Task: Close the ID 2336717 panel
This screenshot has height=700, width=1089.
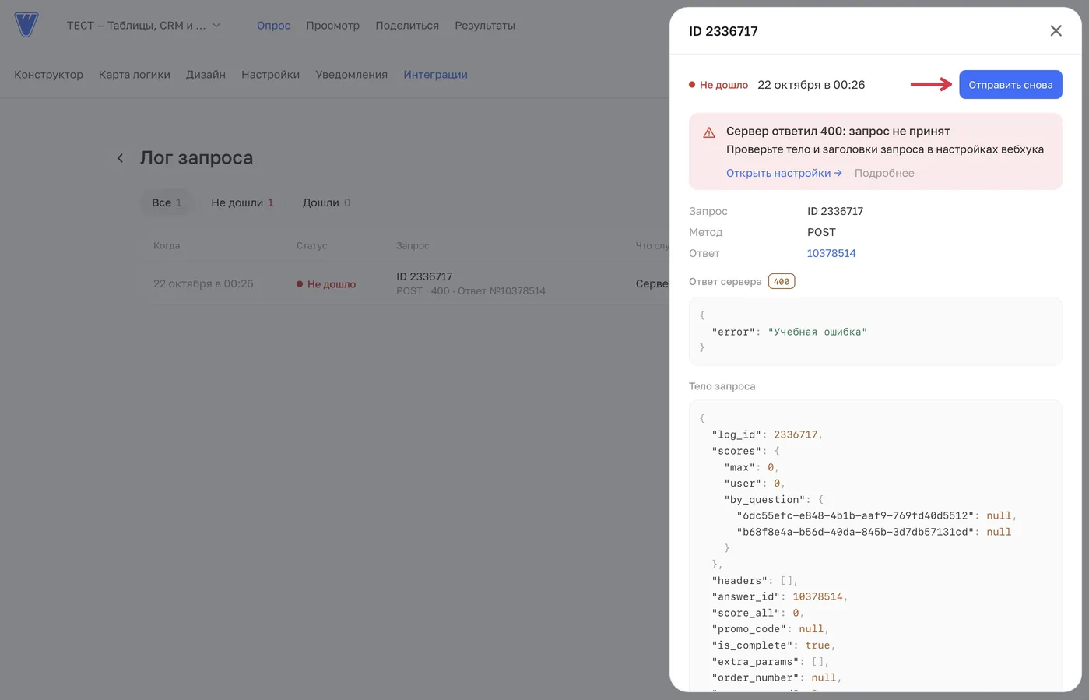Action: [1056, 31]
